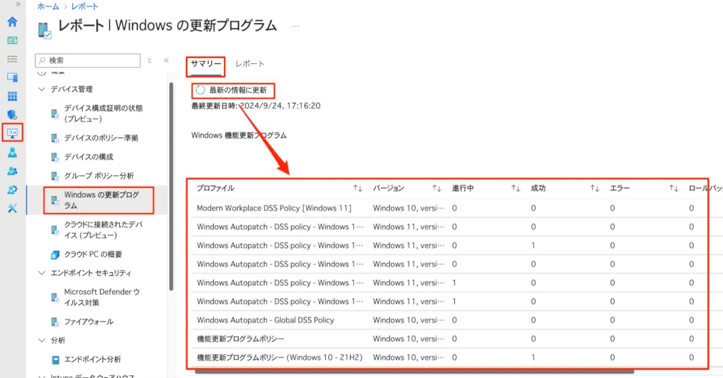
Task: Open クラウドに接続されたデバイス (プレビュー)
Action: click(104, 229)
